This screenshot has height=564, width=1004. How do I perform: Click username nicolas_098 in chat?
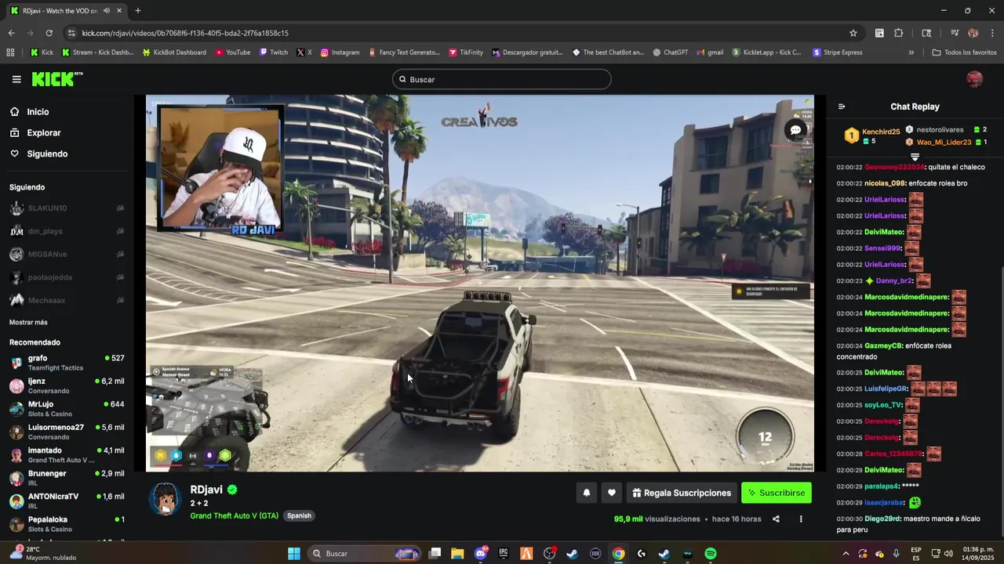click(x=885, y=183)
